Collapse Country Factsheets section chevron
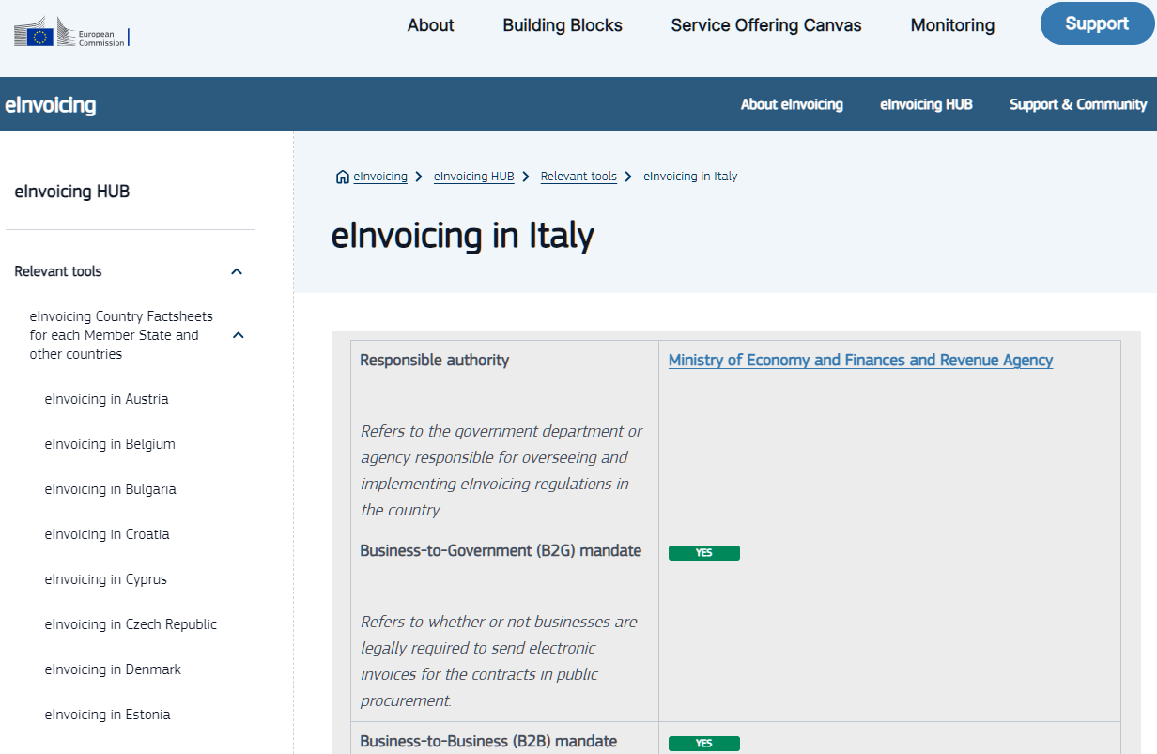Screen dimensions: 1157x754 (239, 335)
